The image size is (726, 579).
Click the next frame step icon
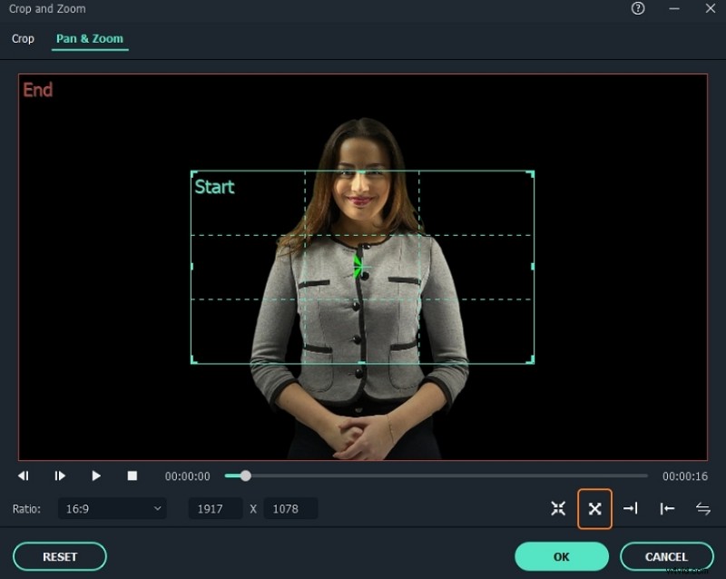60,476
